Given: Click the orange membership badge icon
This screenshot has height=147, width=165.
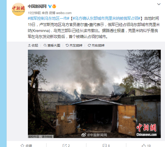Looking at the screenshot, I should [x=54, y=6].
